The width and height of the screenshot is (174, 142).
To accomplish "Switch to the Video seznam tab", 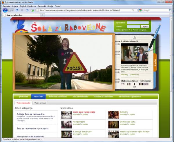I will click(x=40, y=103).
